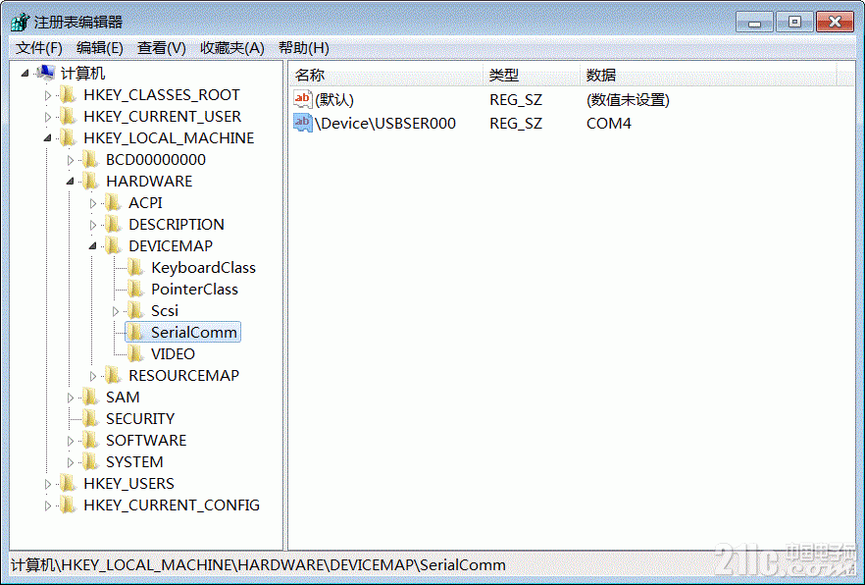Select the VIDEO key label
Screen dimensions: 865x585
174,353
